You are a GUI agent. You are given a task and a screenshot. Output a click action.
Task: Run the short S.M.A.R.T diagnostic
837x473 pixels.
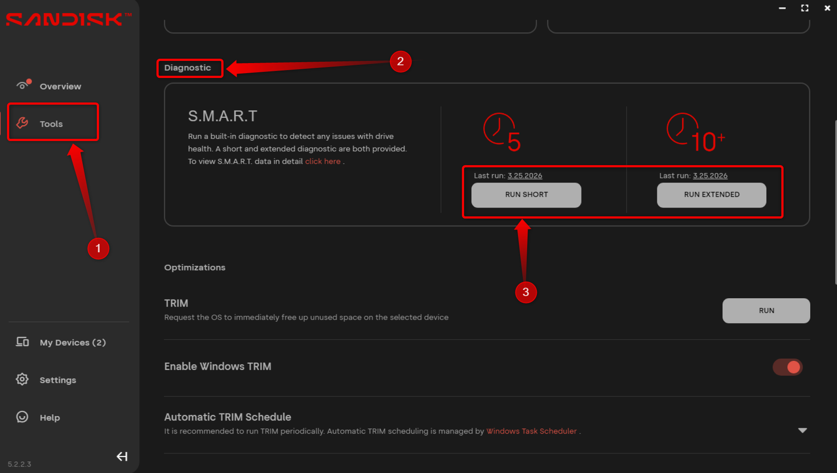526,195
